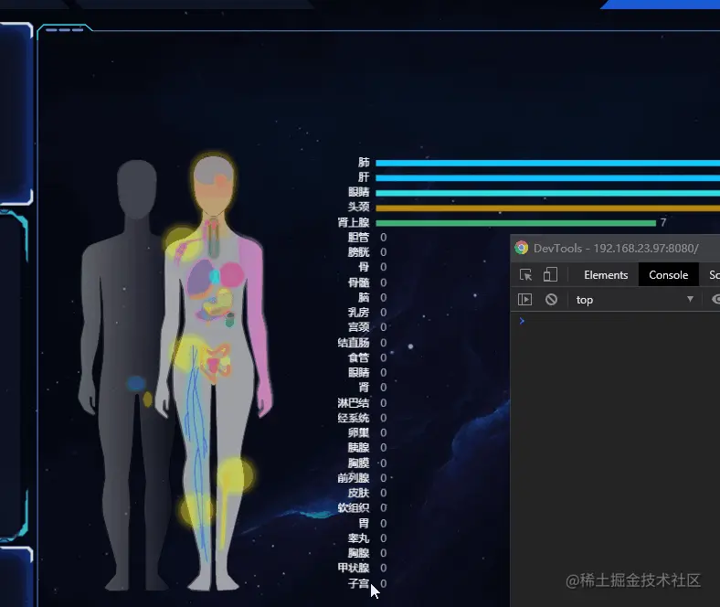
Task: Select the 胰腺 row label
Action: tap(358, 447)
